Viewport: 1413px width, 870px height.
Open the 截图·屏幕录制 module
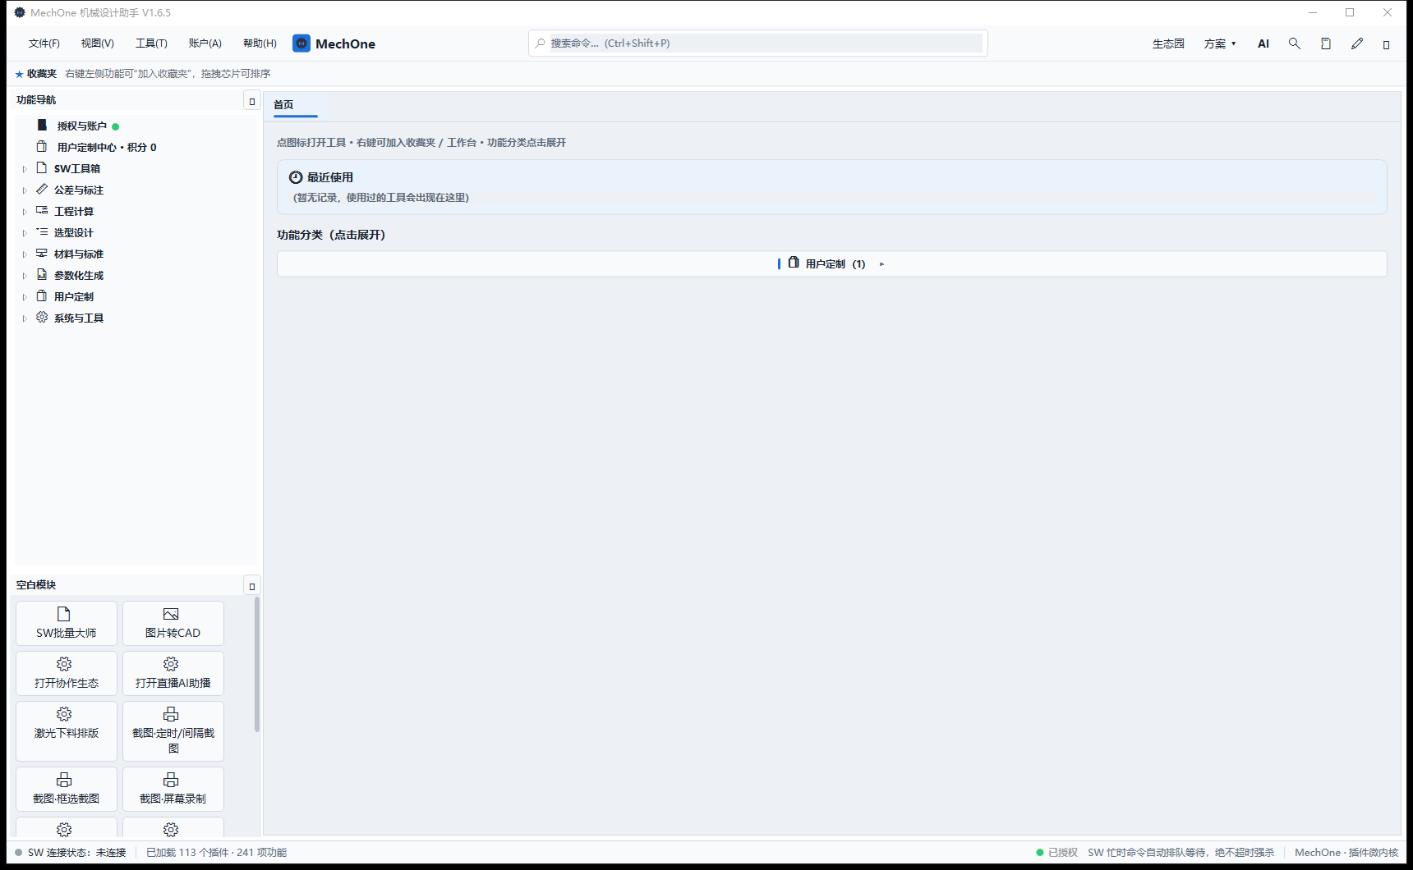(173, 790)
